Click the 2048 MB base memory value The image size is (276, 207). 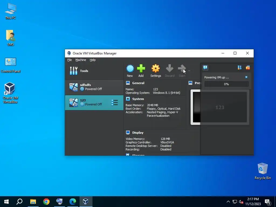[x=153, y=105]
